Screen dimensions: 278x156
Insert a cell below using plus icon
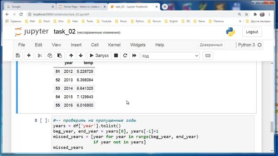click(x=29, y=55)
